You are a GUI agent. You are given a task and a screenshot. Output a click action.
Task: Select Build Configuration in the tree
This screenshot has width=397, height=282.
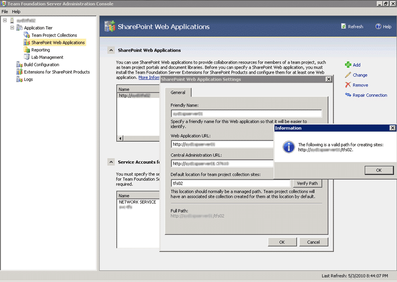pyautogui.click(x=42, y=65)
